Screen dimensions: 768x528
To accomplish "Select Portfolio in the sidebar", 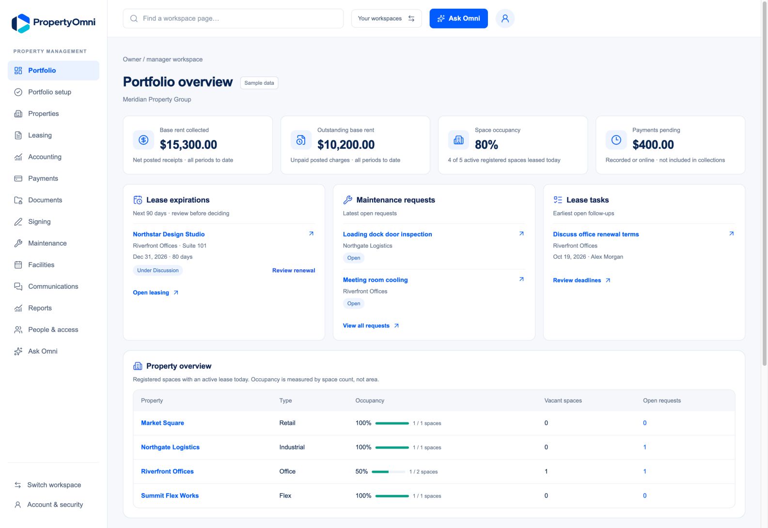I will (x=53, y=70).
